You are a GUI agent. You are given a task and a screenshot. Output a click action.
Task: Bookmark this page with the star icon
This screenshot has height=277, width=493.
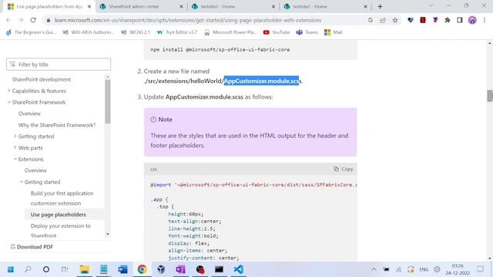[x=395, y=20]
